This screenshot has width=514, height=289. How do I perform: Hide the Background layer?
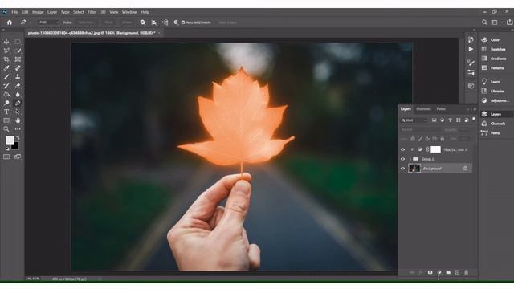tap(403, 169)
